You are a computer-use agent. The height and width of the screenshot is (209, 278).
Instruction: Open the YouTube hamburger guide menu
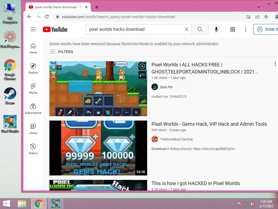click(33, 29)
